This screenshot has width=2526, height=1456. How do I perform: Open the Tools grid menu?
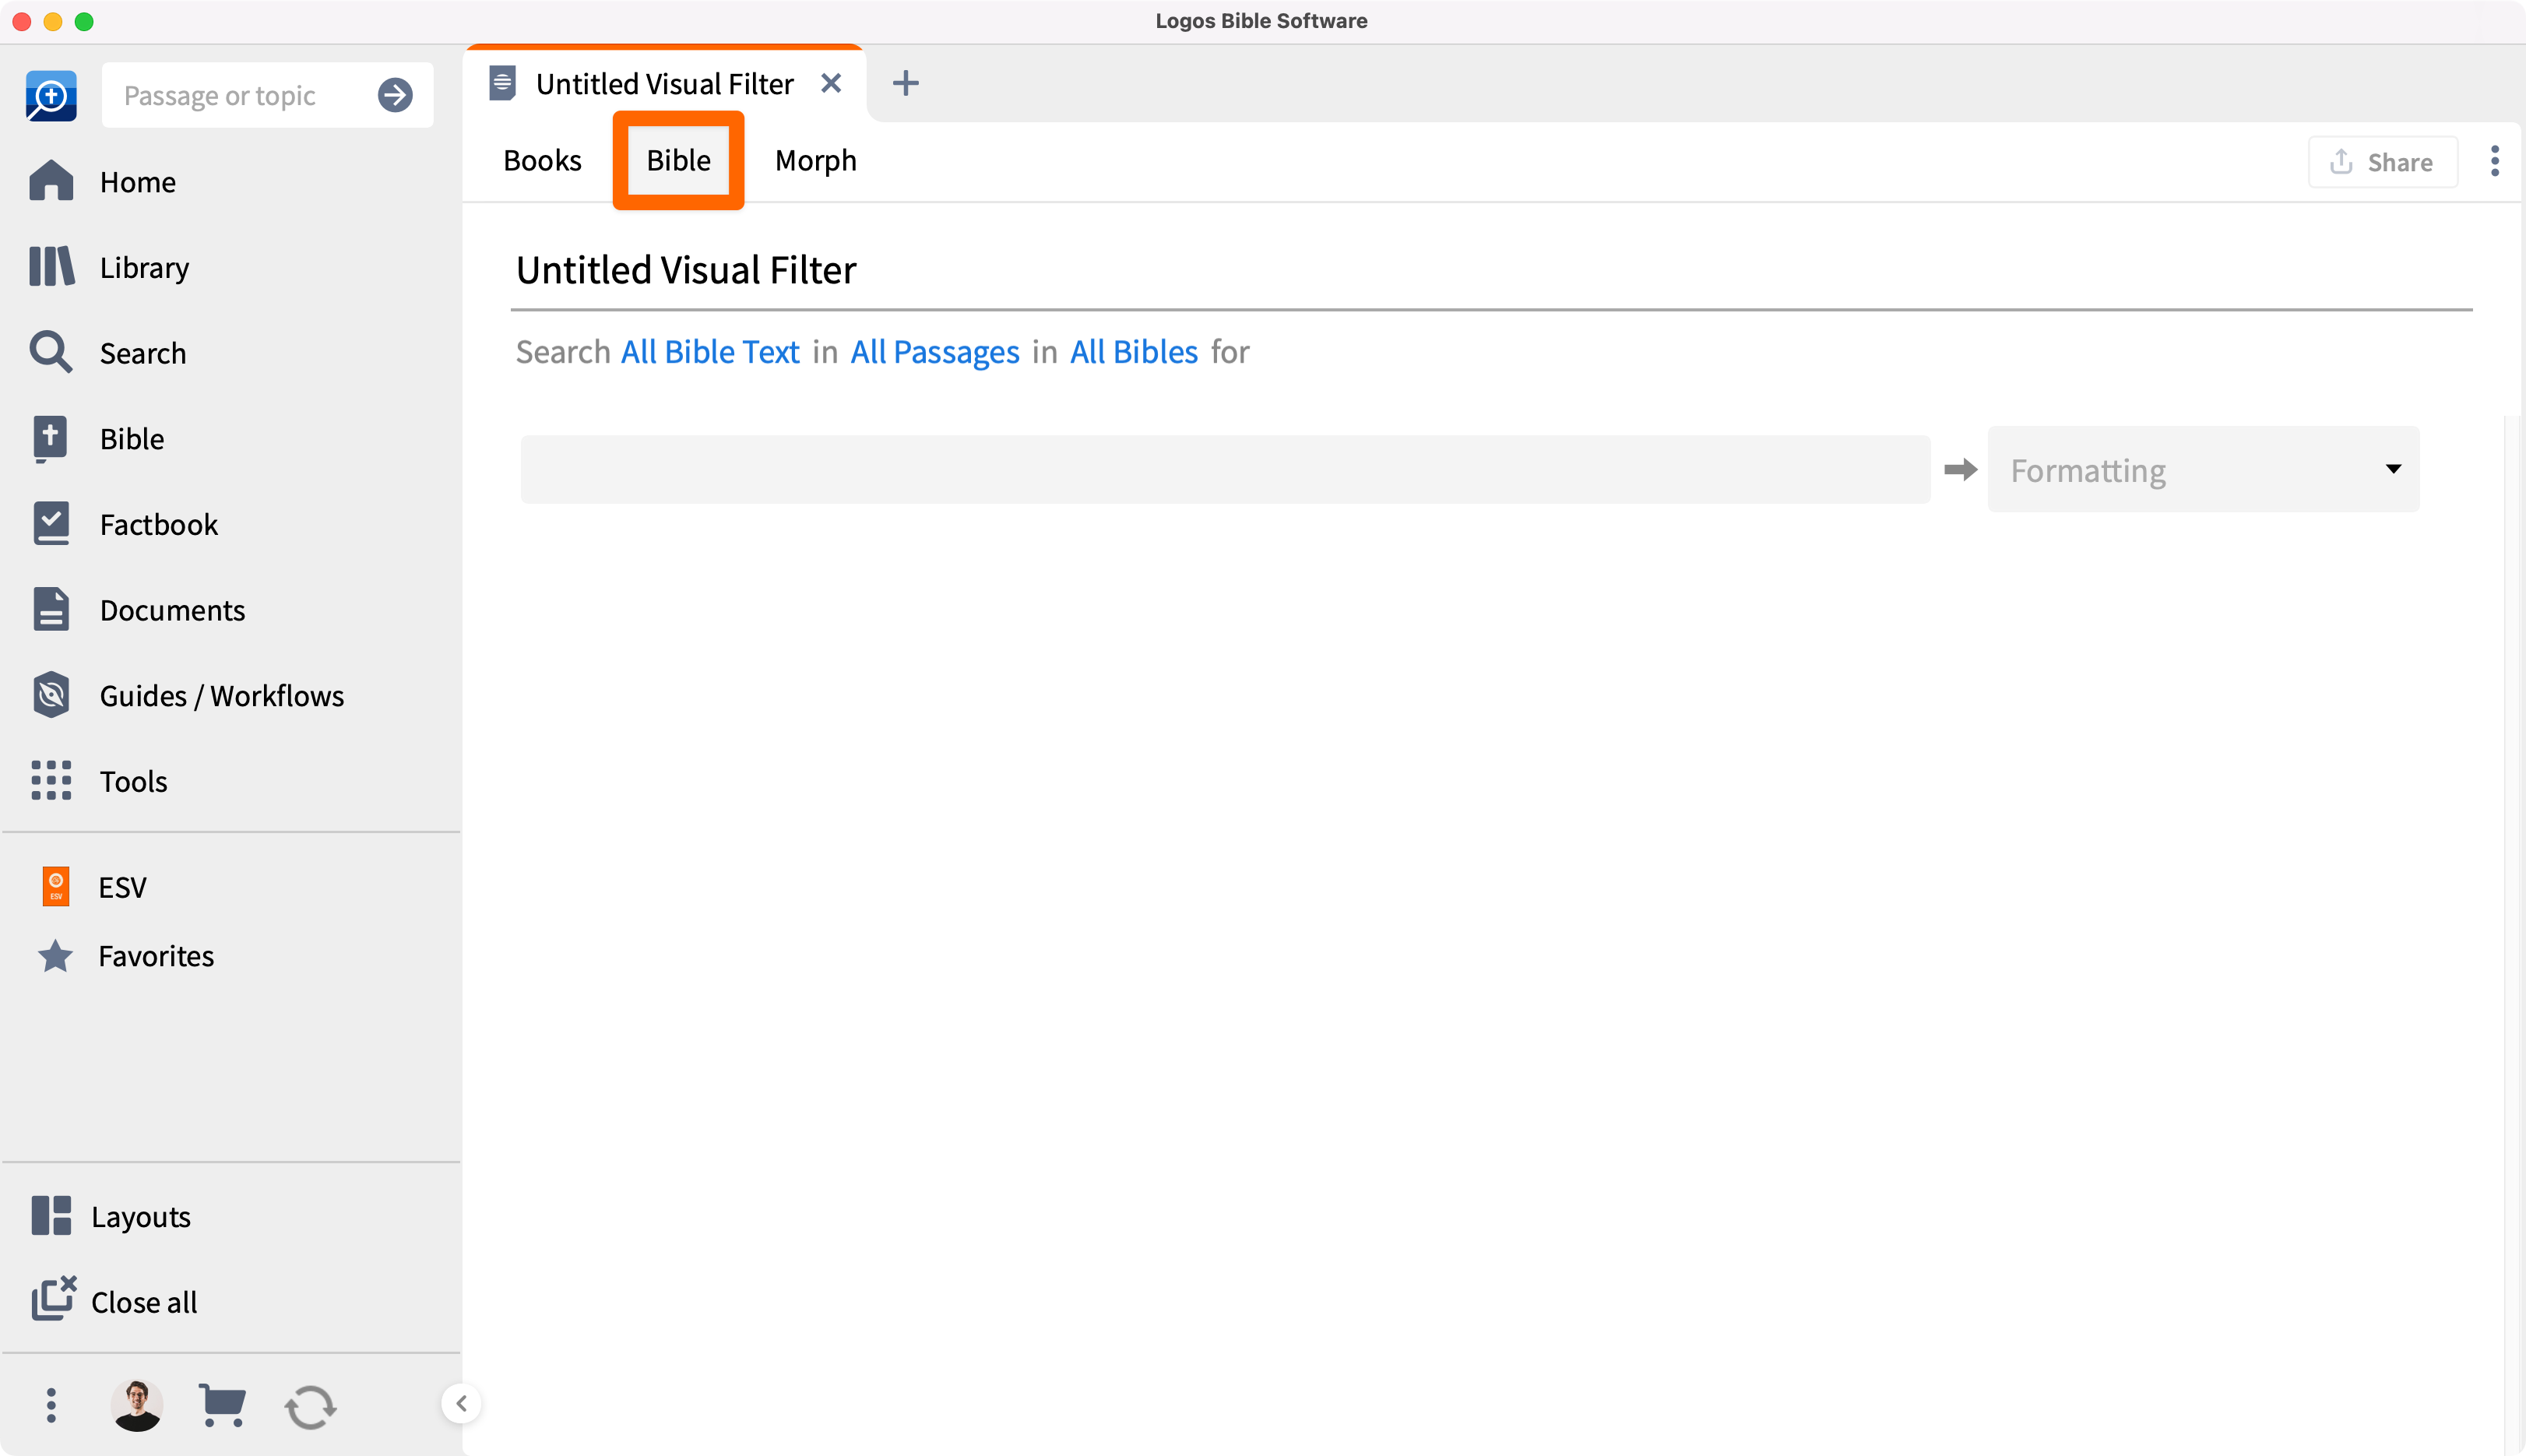[99, 781]
